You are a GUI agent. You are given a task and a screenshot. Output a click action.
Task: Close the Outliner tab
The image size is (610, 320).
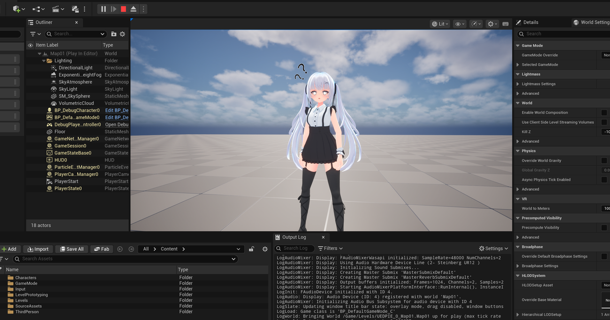pos(77,22)
